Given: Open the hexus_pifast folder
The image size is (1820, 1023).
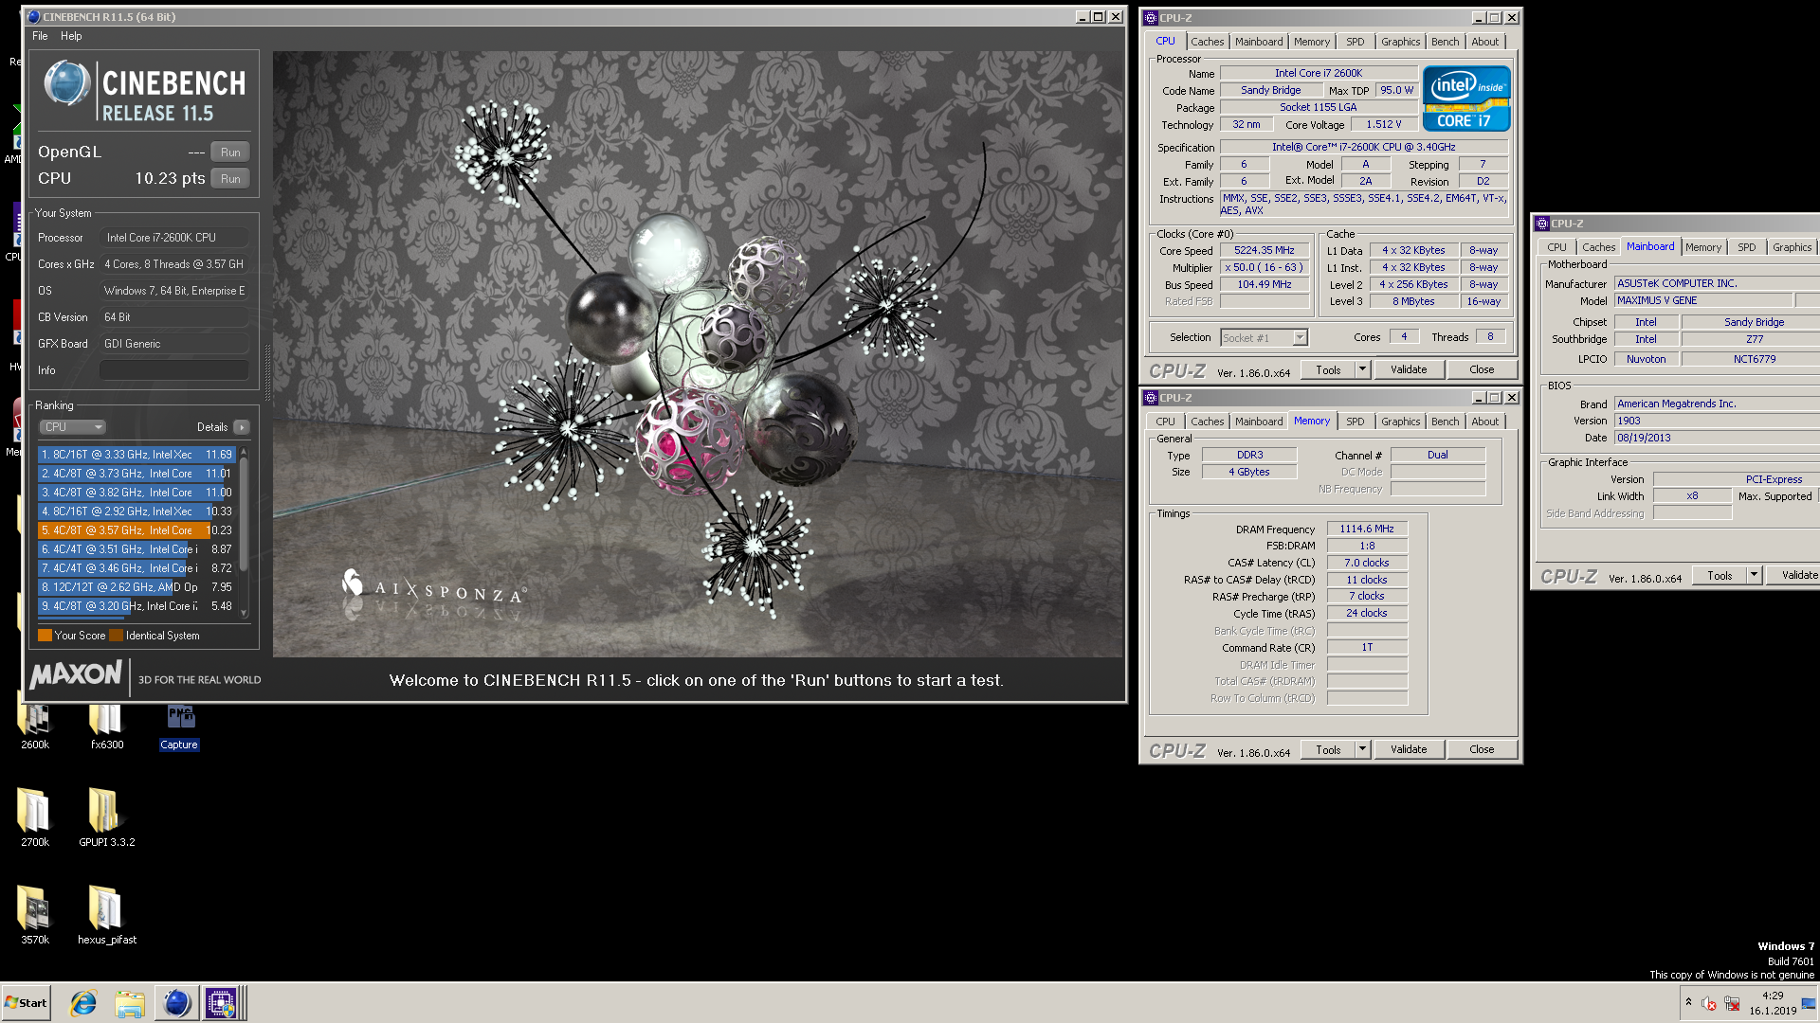Looking at the screenshot, I should click(x=106, y=914).
